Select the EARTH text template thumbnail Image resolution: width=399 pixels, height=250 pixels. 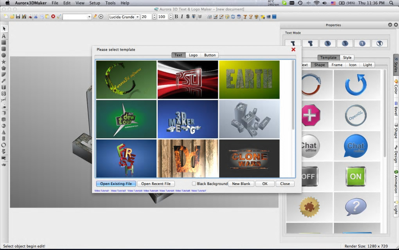pos(249,80)
